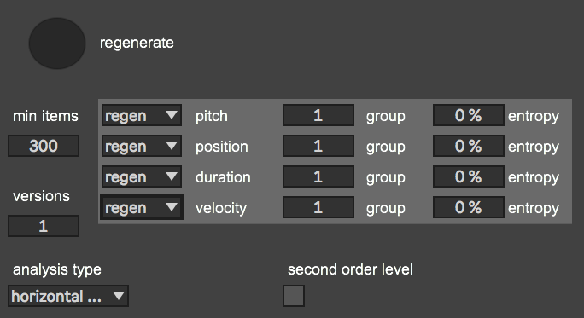Select the position group number box
584x318 pixels.
click(318, 146)
